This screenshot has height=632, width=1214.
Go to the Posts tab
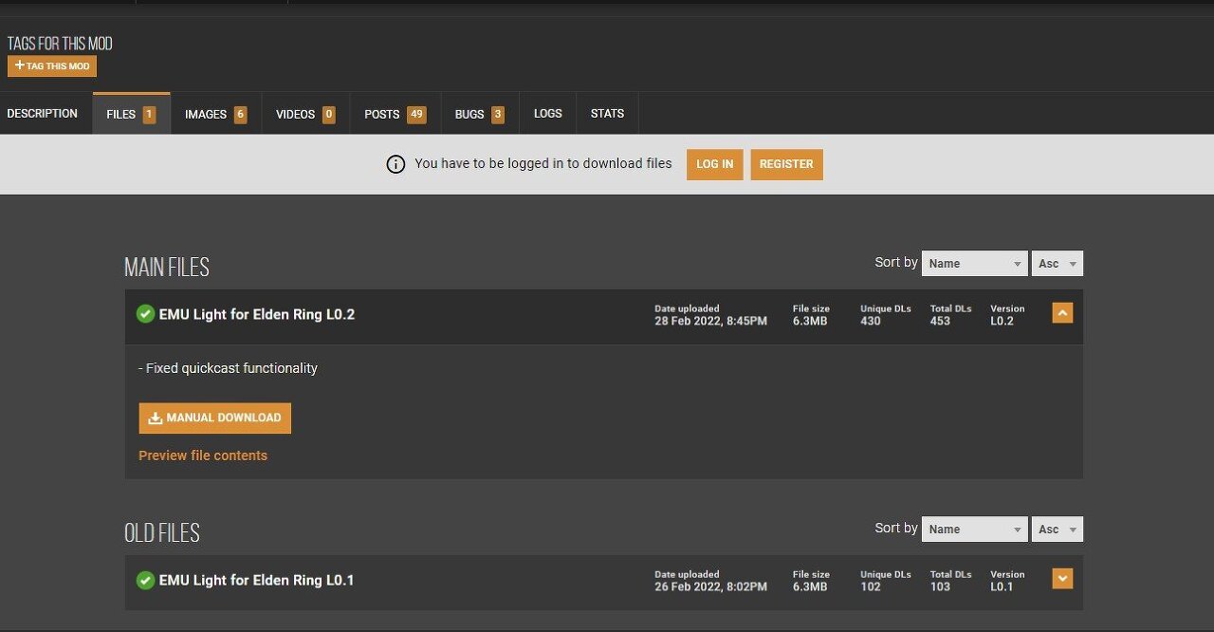tap(395, 114)
